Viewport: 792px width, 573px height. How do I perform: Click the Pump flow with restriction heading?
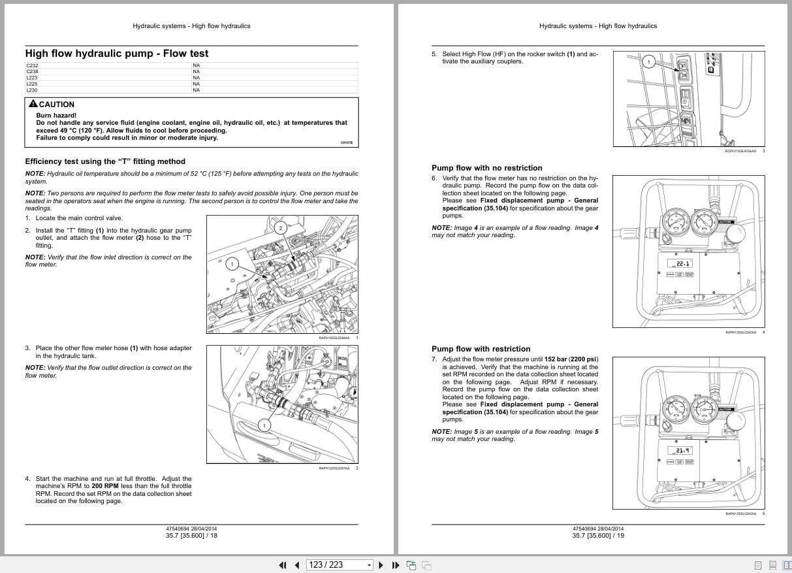(x=481, y=349)
